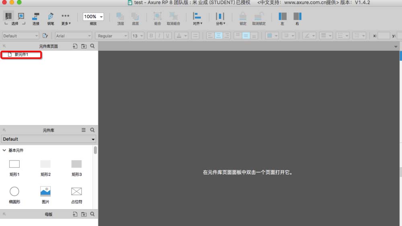Viewport: 402px width, 226px height.
Task: Open the canvas tab list dropdown arrow
Action: [x=396, y=46]
